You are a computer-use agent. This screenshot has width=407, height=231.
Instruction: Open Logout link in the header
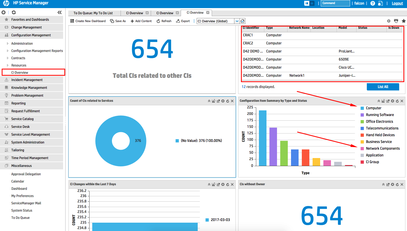coord(397,3)
